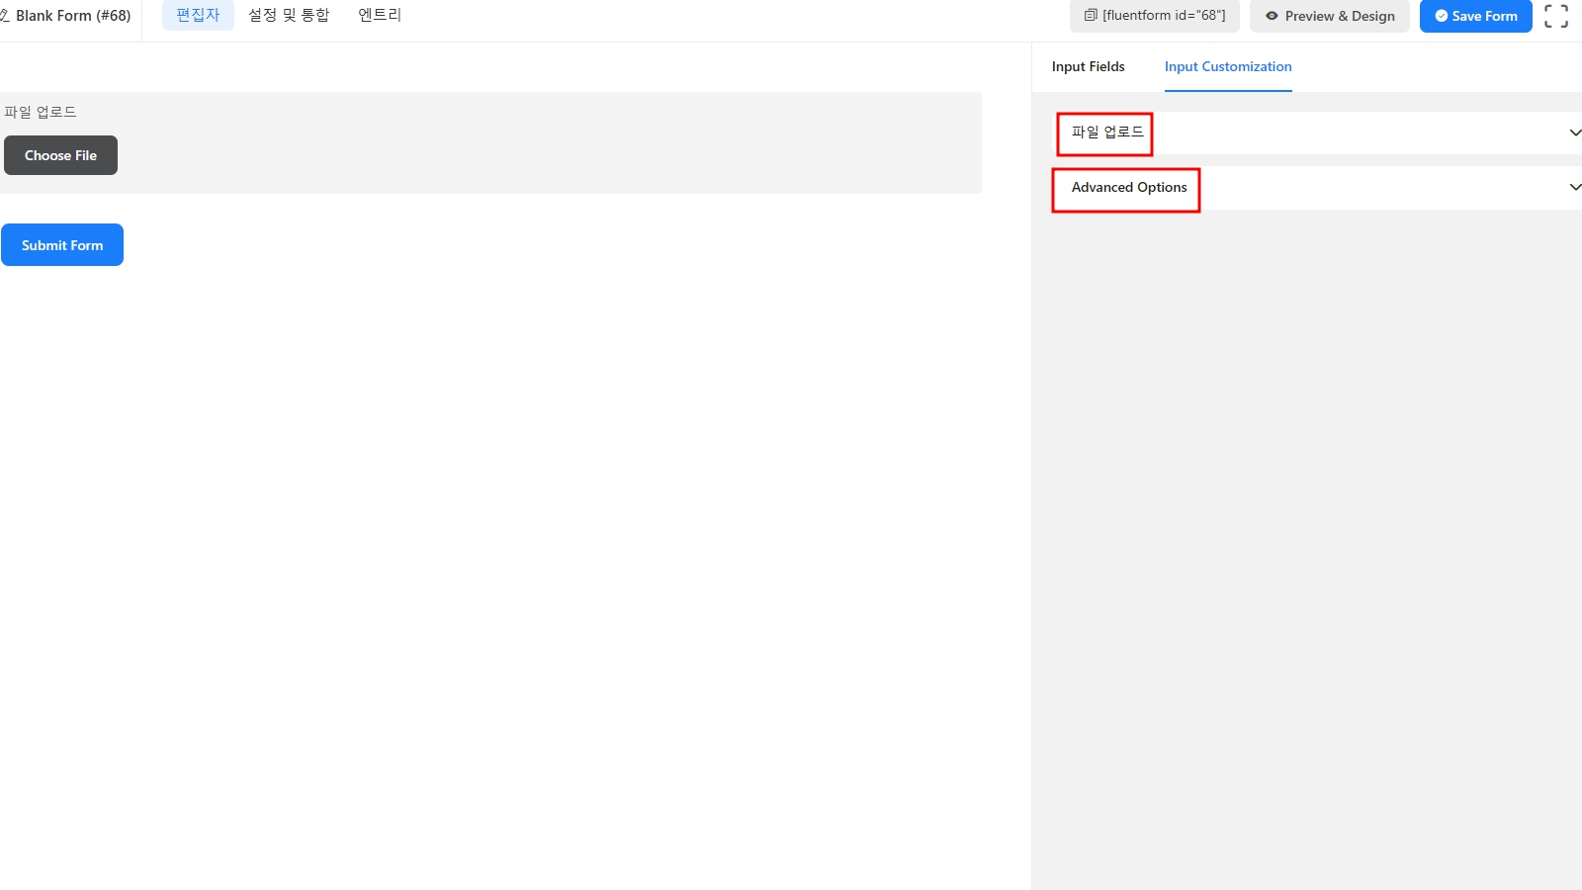1582x890 pixels.
Task: Copy the fluentform id="68" shortcode
Action: tap(1154, 16)
